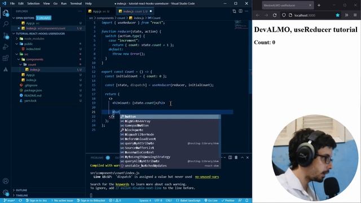Open the Explorer view in activity bar
The height and width of the screenshot is (203, 361).
click(x=6, y=12)
